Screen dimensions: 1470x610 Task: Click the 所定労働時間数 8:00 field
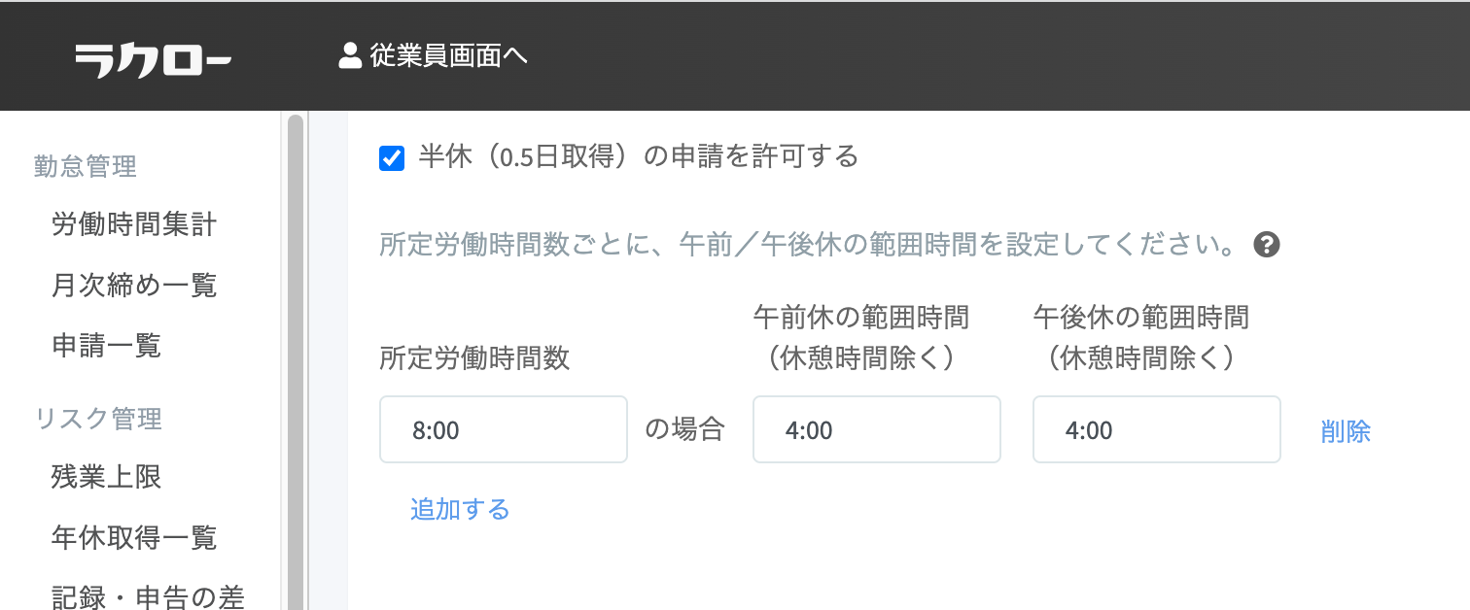click(x=504, y=430)
